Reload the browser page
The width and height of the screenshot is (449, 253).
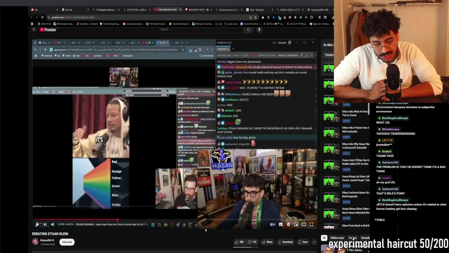point(42,17)
